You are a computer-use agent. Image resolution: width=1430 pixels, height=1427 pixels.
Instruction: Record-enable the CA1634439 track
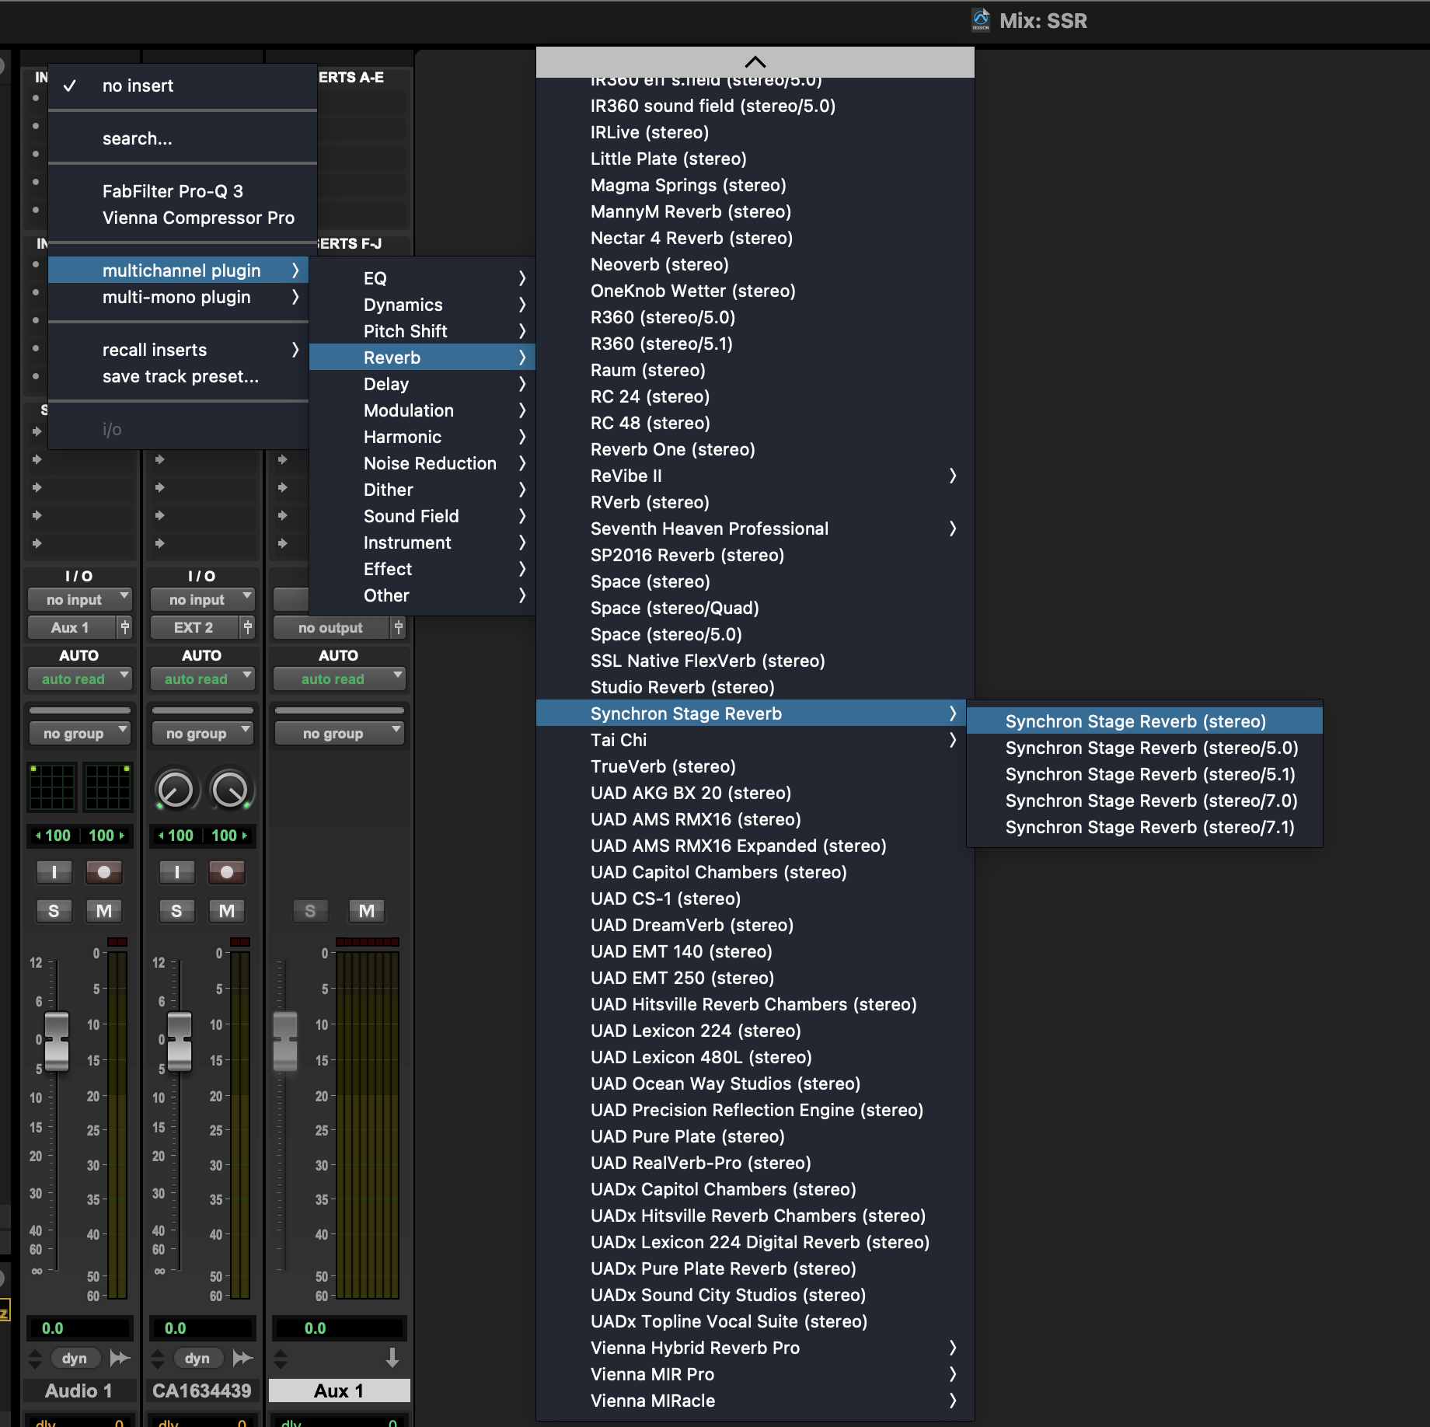(226, 872)
